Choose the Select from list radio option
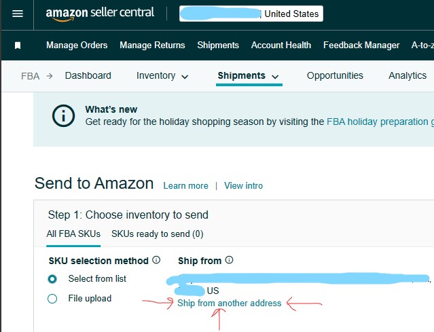The image size is (434, 332). point(52,279)
